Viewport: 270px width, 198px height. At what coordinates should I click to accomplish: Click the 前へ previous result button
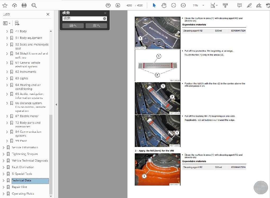click(x=73, y=26)
